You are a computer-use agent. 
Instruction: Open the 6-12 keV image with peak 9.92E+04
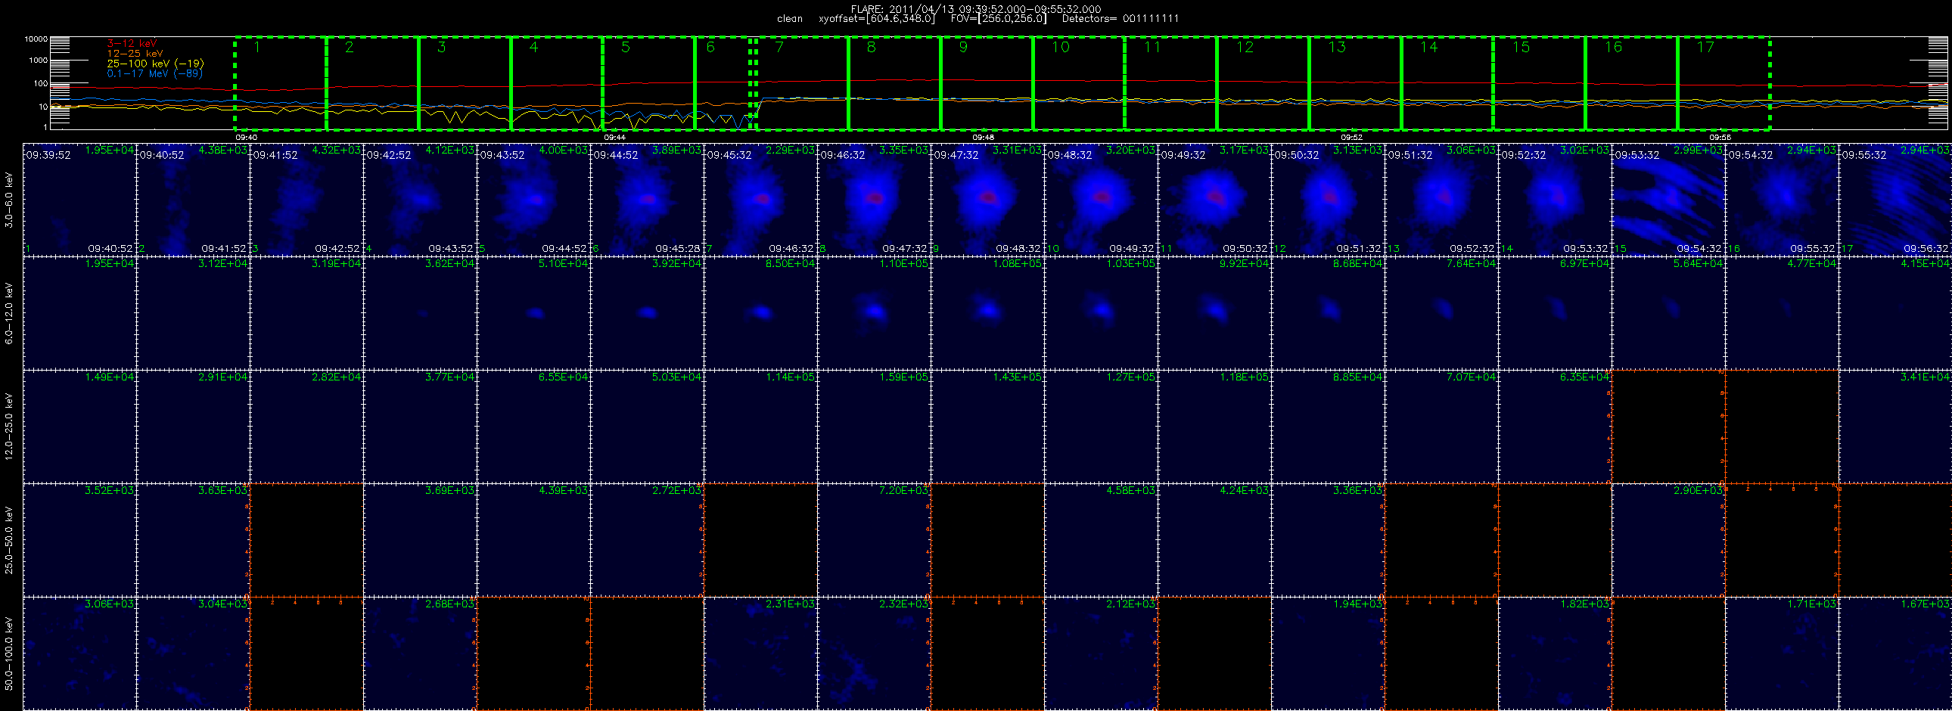1214,312
